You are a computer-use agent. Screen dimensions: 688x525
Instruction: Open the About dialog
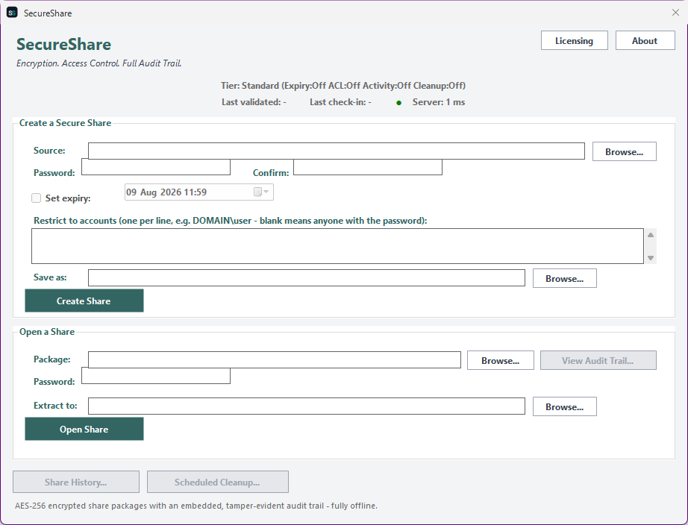[x=645, y=40]
